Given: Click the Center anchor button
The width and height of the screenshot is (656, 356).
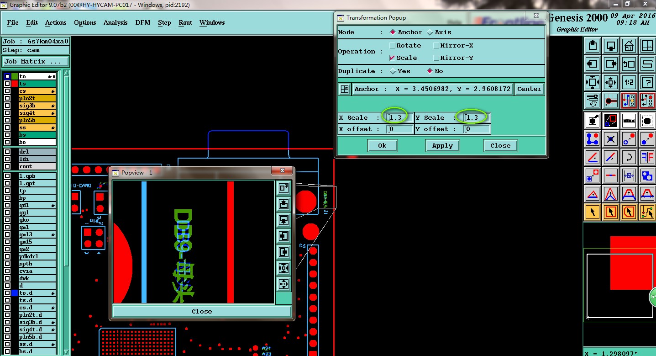Looking at the screenshot, I should 529,89.
